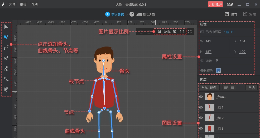Click the 添加部件 button
Viewport: 260px width, 138px height.
pos(210,88)
